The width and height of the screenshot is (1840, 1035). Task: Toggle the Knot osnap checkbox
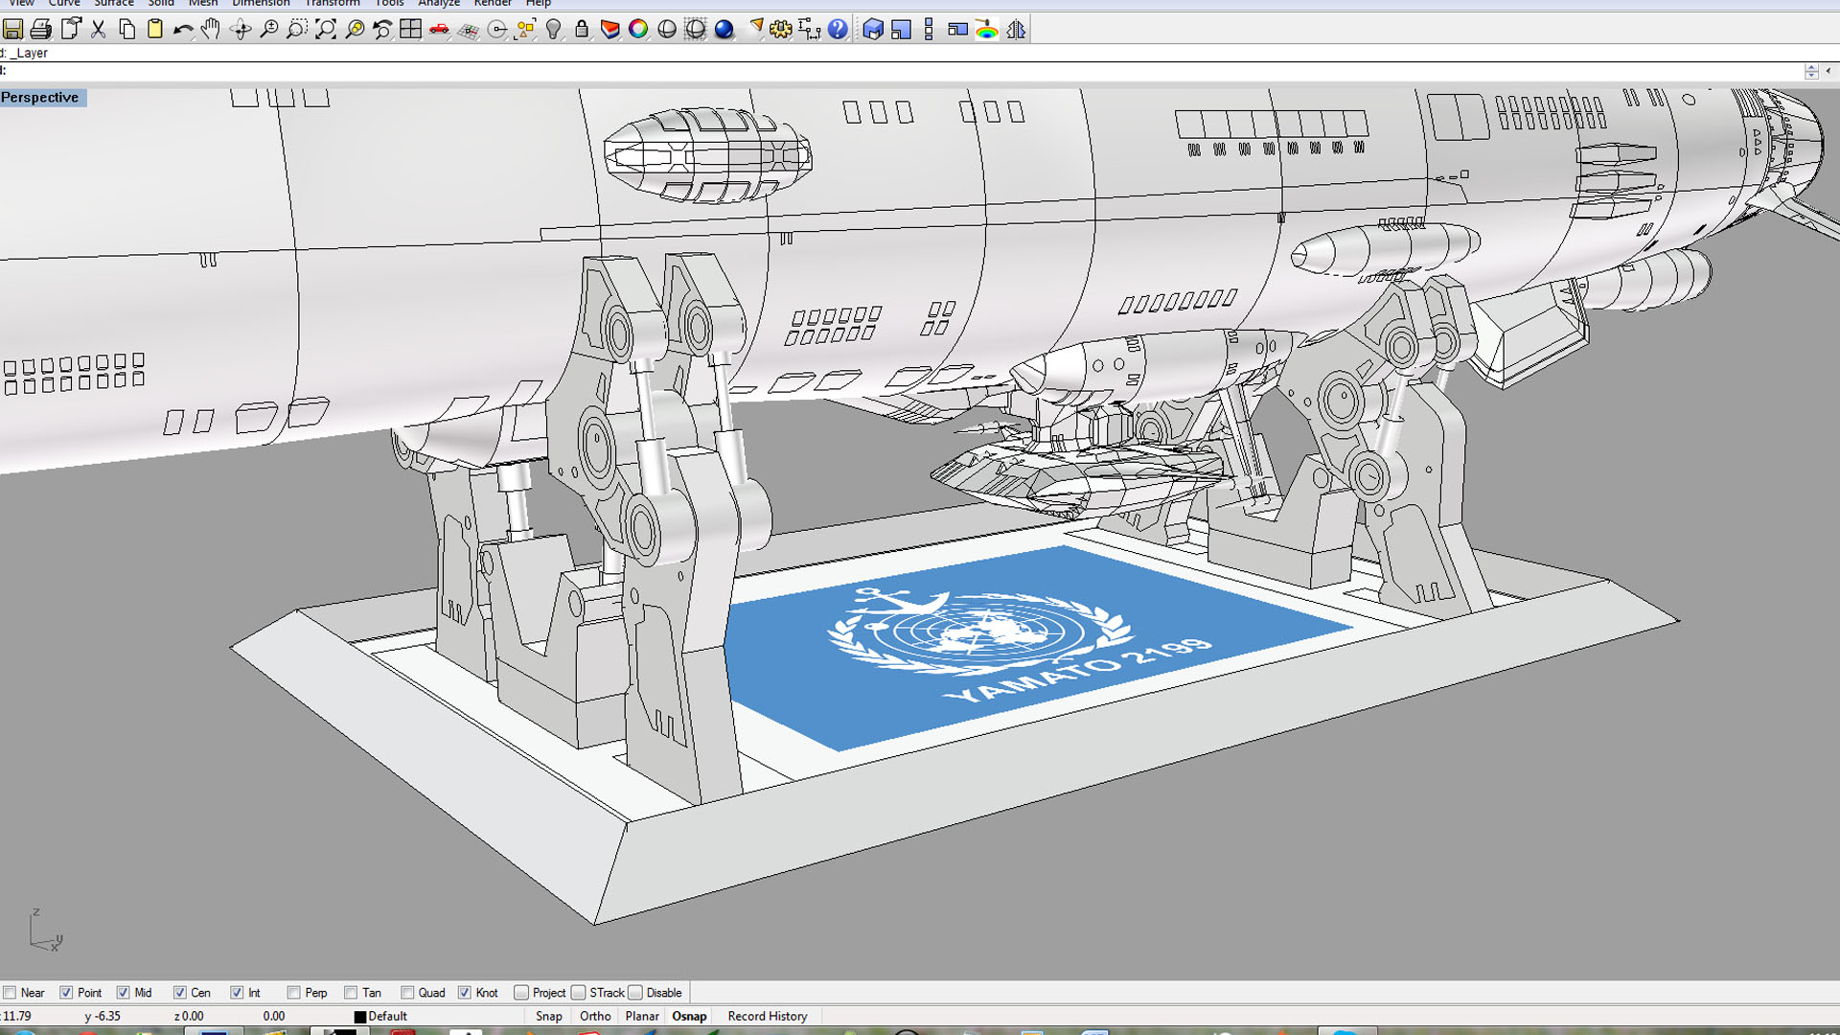(x=464, y=993)
